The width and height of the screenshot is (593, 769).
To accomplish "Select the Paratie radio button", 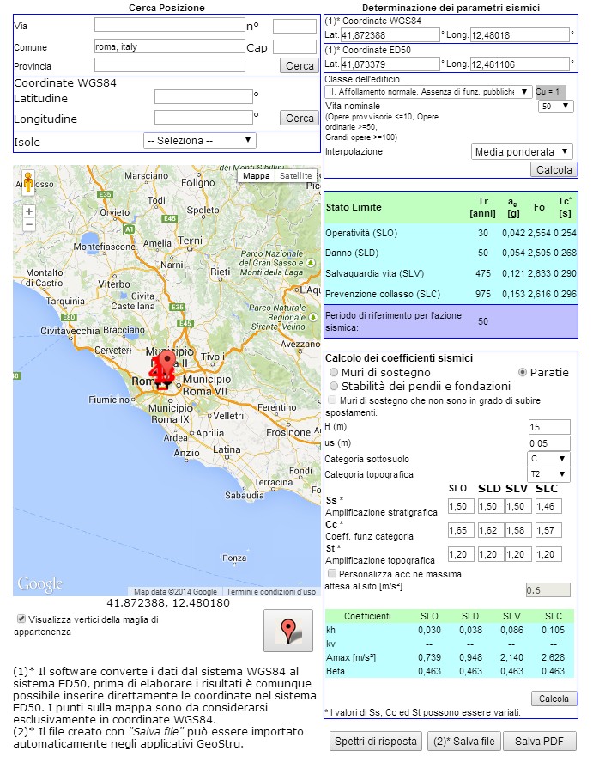I will (522, 373).
